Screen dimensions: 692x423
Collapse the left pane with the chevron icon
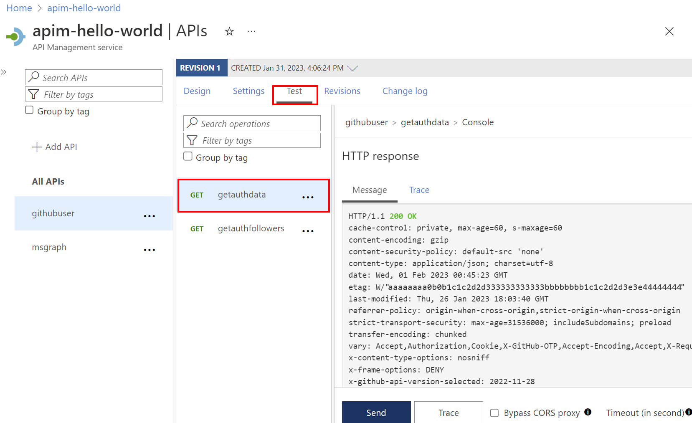pos(4,72)
